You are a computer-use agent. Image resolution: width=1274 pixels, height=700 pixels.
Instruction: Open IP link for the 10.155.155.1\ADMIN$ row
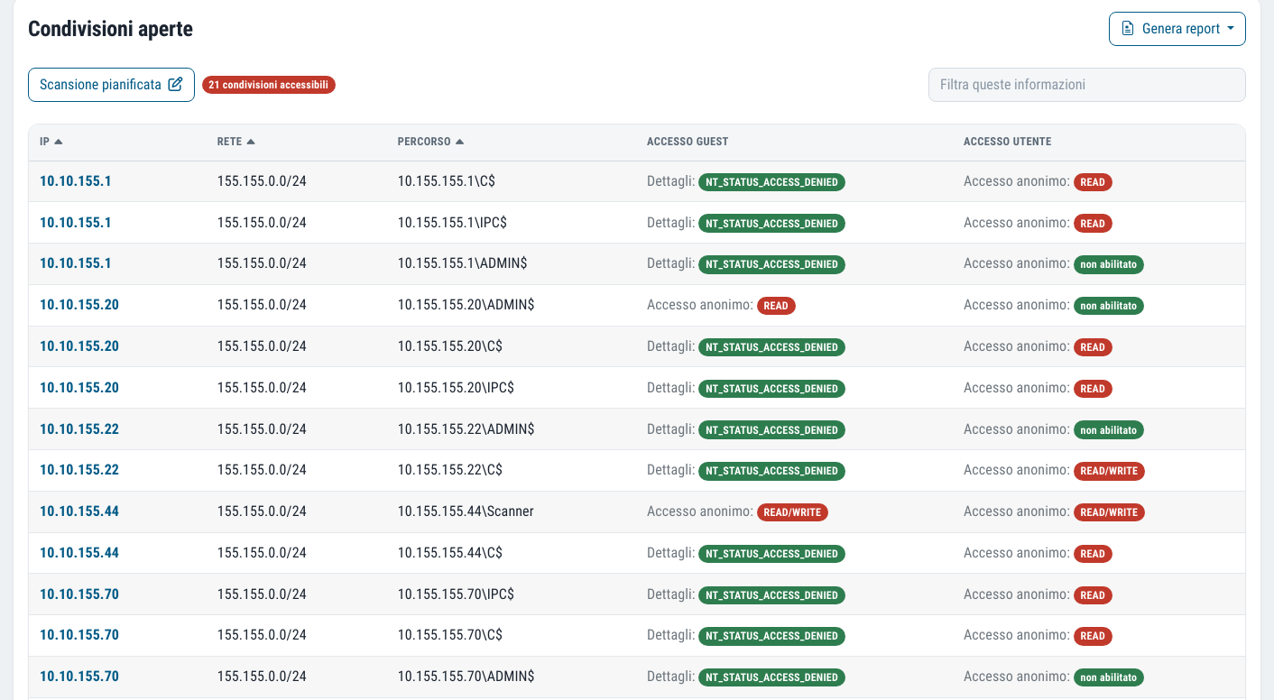[x=76, y=264]
